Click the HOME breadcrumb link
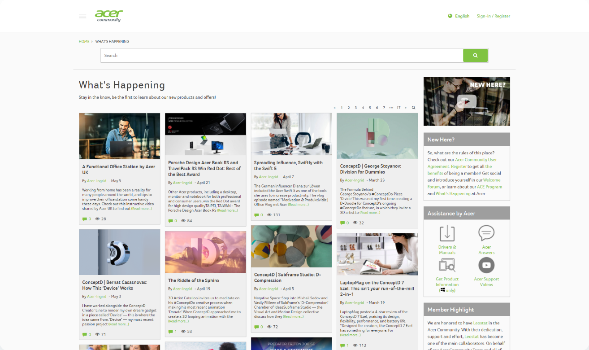This screenshot has height=350, width=589. pyautogui.click(x=84, y=41)
